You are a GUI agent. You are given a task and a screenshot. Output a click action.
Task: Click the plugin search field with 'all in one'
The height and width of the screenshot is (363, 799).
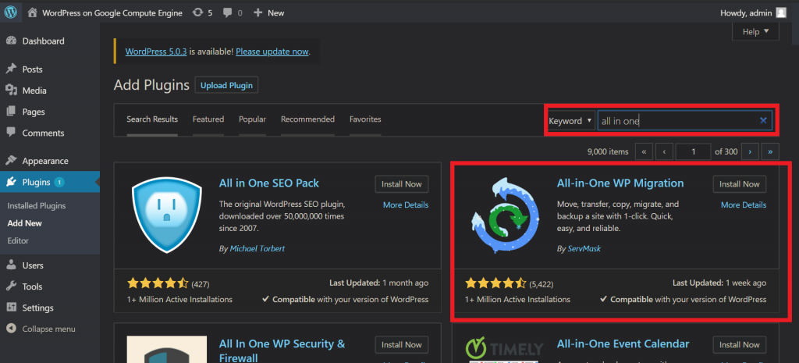coord(684,121)
